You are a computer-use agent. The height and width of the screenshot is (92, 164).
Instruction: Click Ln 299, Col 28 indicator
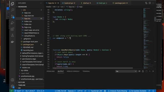[60, 91]
